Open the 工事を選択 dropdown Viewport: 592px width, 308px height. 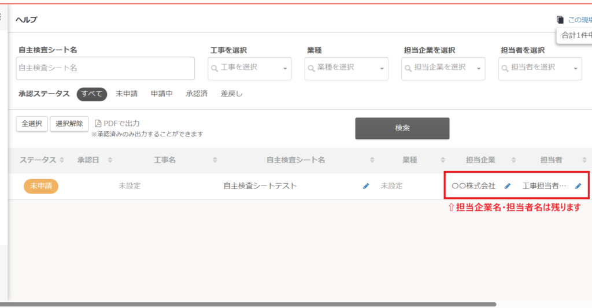250,68
